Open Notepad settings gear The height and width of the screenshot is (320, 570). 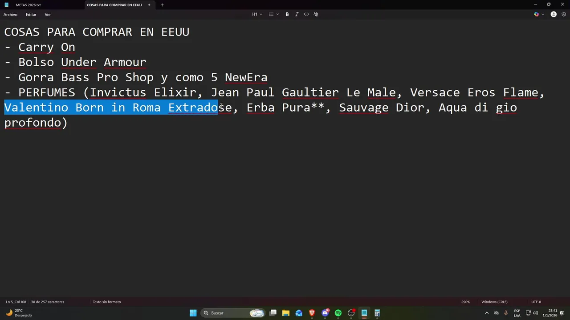click(x=564, y=14)
